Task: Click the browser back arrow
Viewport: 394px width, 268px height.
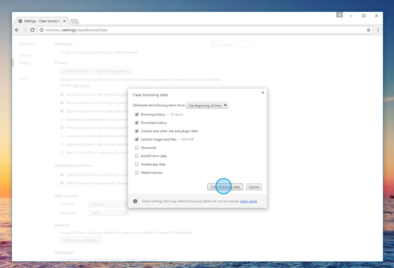Action: click(x=17, y=30)
